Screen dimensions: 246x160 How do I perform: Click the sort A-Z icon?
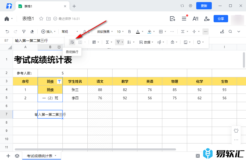129,42
